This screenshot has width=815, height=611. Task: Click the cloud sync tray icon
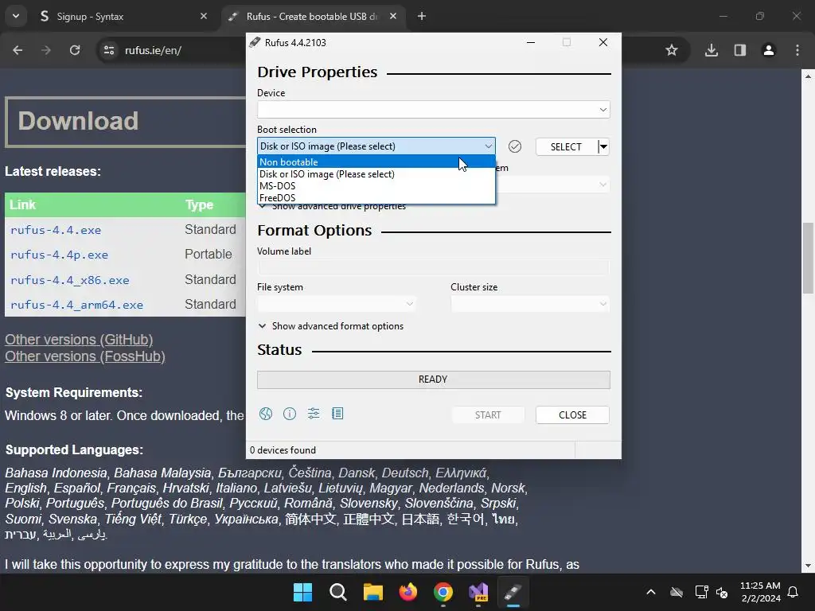point(677,592)
